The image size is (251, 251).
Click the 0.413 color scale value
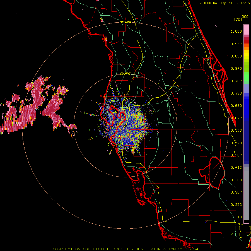click(x=236, y=168)
